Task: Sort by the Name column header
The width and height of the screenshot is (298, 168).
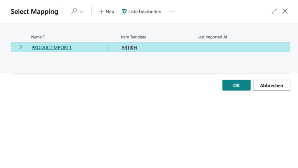Action: tap(38, 37)
